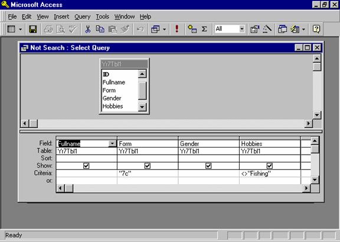Toggle the Totals sigma icon

pyautogui.click(x=204, y=29)
